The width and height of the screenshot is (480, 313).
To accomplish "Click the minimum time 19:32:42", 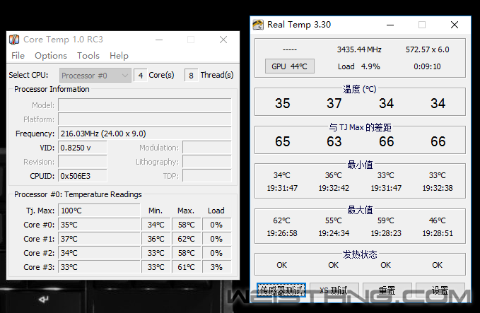I will (x=334, y=188).
